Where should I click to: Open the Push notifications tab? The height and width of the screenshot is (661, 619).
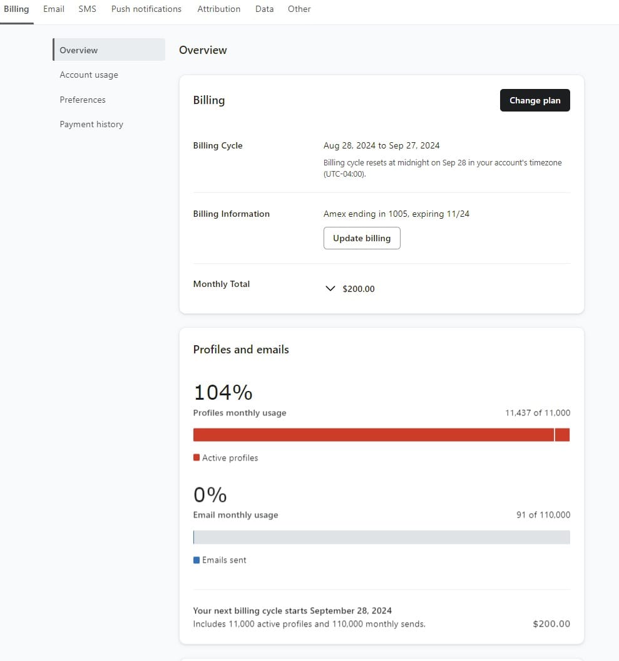pyautogui.click(x=146, y=9)
